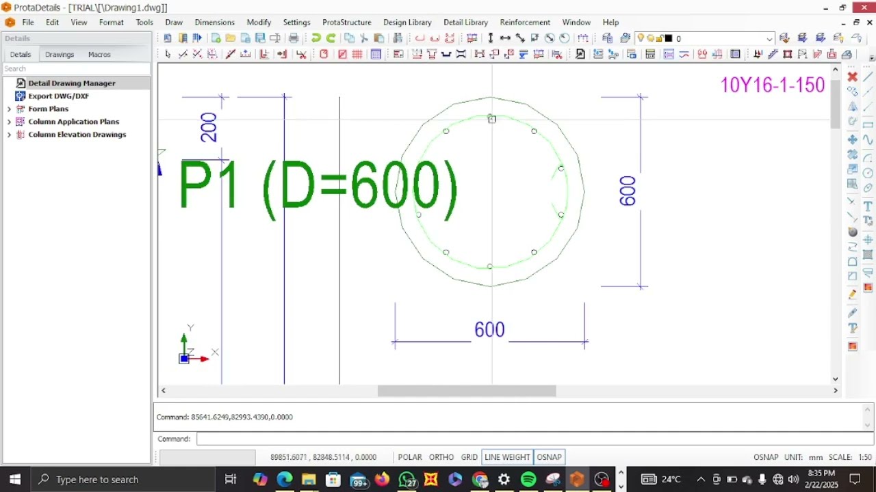Image resolution: width=876 pixels, height=492 pixels.
Task: Click the Open folder icon
Action: (x=231, y=38)
